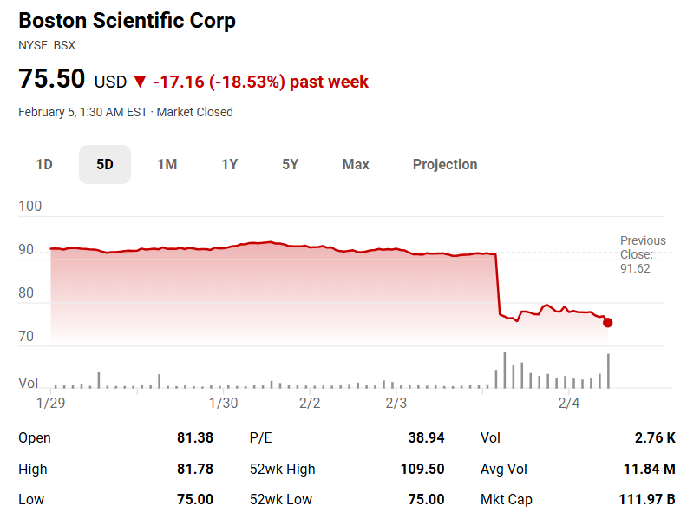
Task: Click the 1/29 date axis label
Action: [x=51, y=404]
